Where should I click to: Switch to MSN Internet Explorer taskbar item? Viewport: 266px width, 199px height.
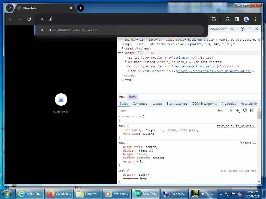pyautogui.click(x=30, y=194)
